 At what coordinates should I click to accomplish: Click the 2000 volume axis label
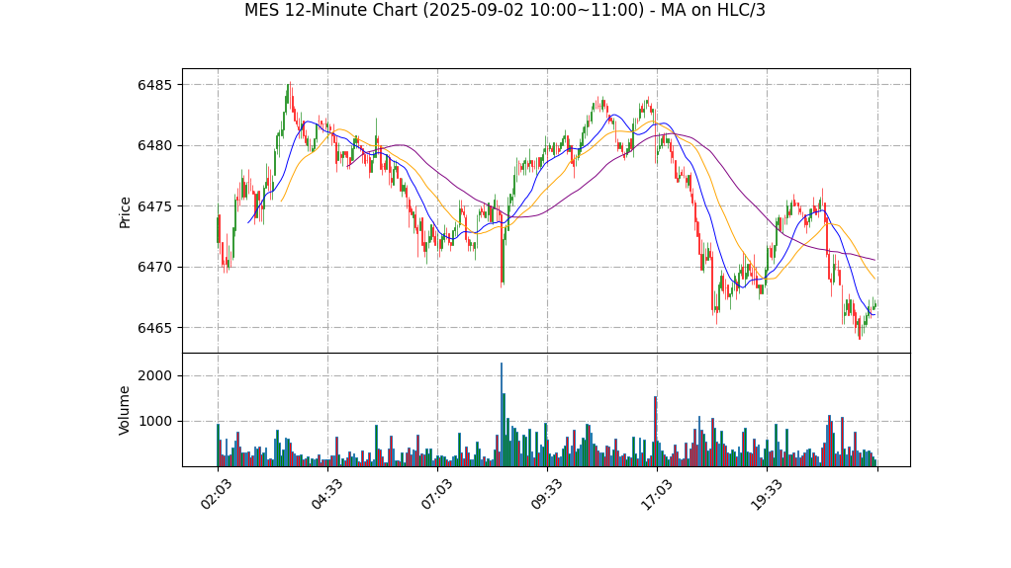point(154,376)
